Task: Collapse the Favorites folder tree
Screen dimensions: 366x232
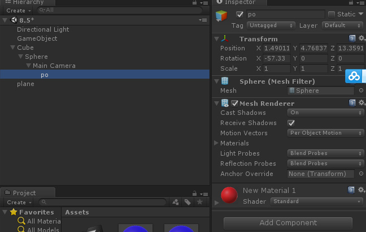Action: coord(5,212)
